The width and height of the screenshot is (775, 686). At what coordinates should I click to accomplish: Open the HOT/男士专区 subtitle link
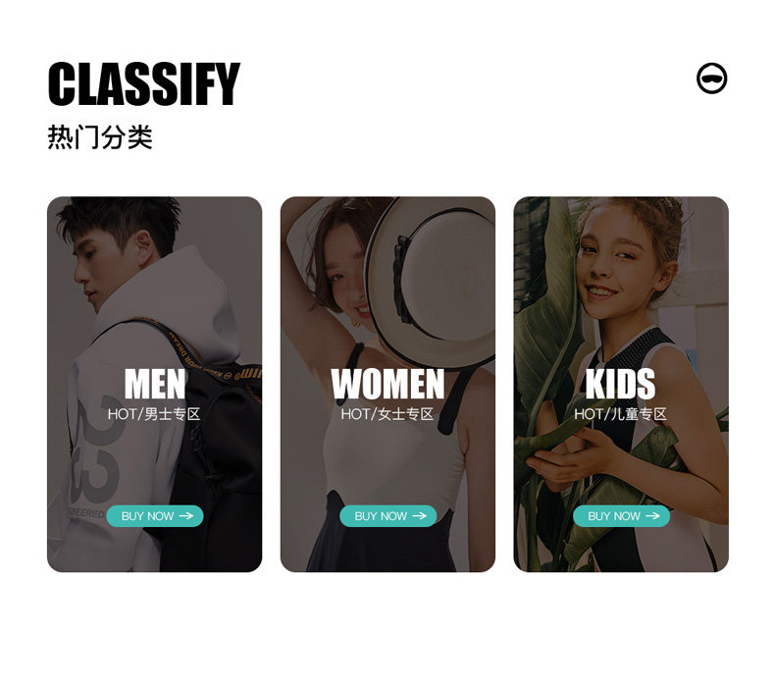pos(154,414)
